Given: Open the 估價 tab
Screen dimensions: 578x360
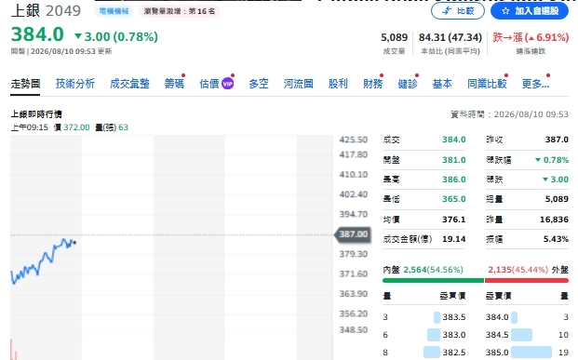Looking at the screenshot, I should 209,84.
